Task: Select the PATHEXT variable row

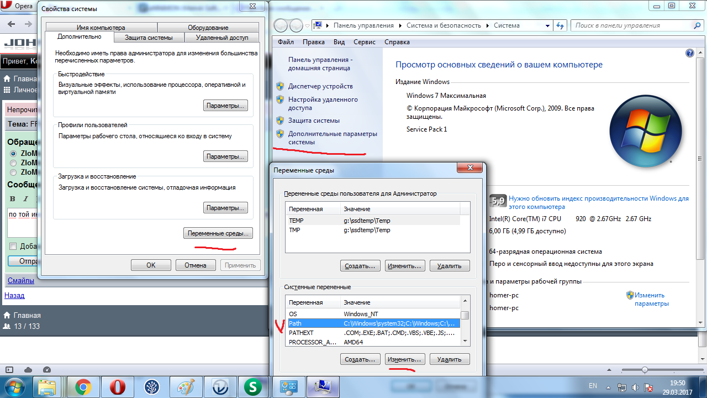Action: point(373,333)
